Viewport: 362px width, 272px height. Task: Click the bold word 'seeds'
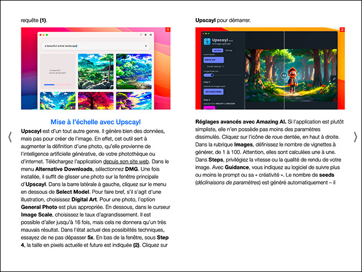[326, 175]
